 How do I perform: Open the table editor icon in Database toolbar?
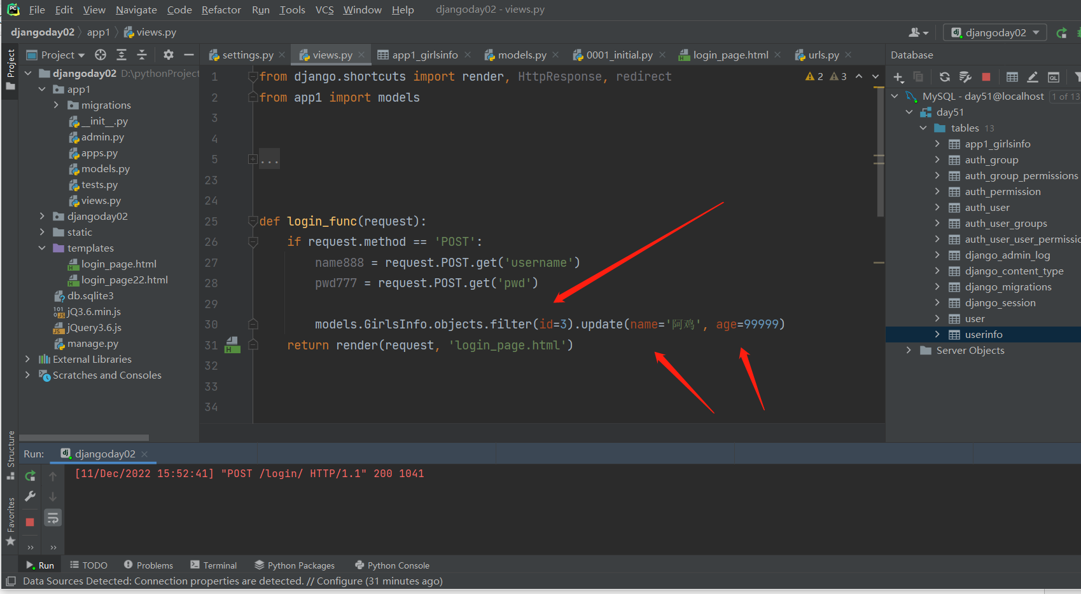pyautogui.click(x=1012, y=78)
